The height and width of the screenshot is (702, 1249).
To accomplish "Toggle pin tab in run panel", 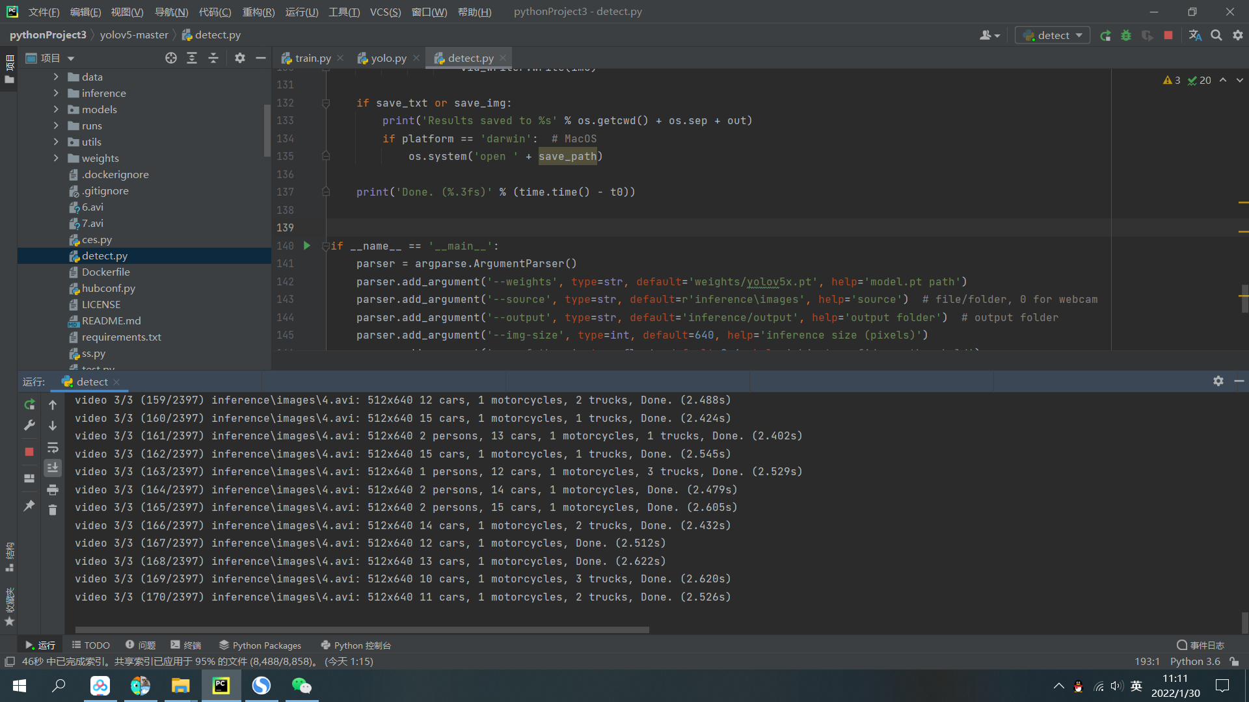I will pos(29,505).
